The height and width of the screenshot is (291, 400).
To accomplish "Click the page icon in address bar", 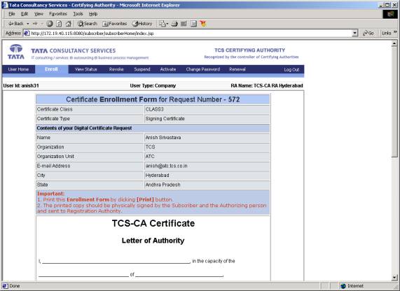I will coord(27,33).
